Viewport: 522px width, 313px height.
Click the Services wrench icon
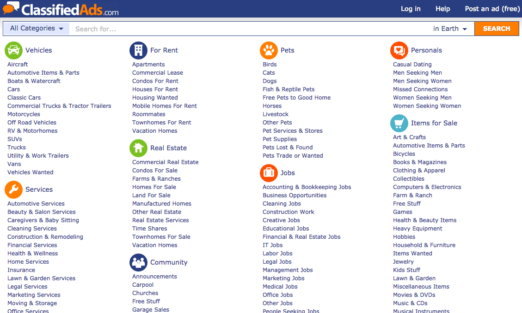click(14, 189)
